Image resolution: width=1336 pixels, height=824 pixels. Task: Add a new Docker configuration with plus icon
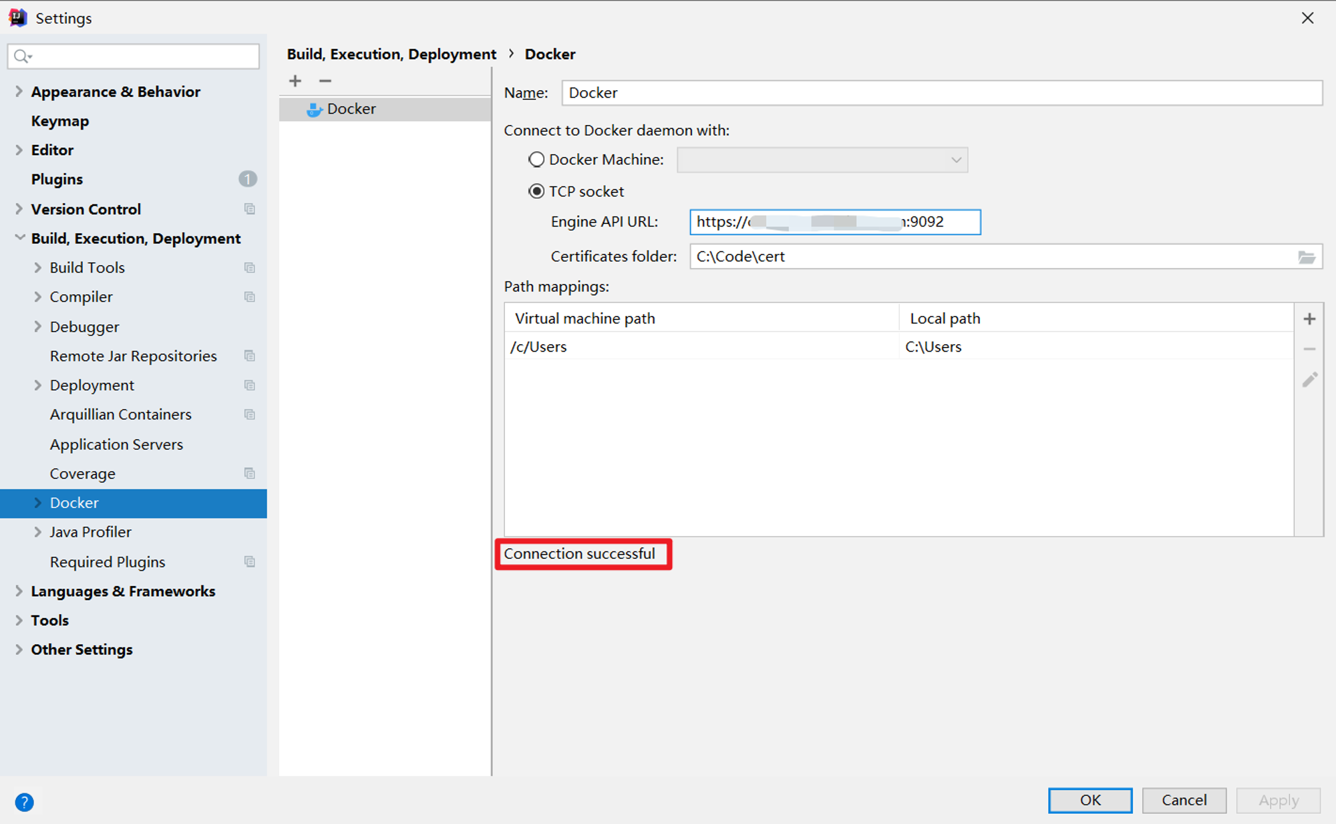pos(295,81)
